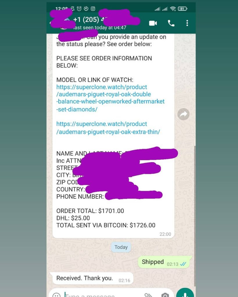Open the double balance wheel openworked link

coord(110,98)
